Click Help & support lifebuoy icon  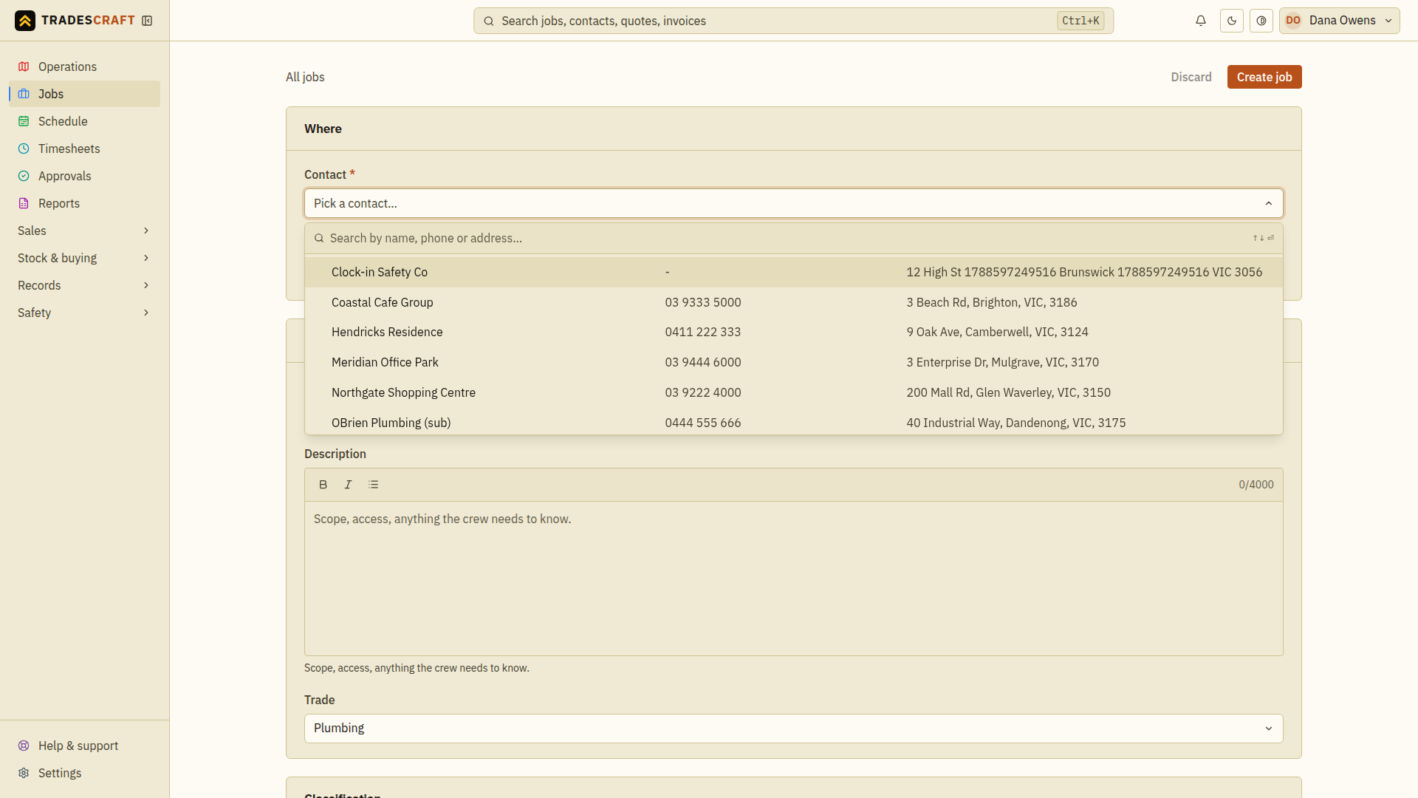[24, 746]
